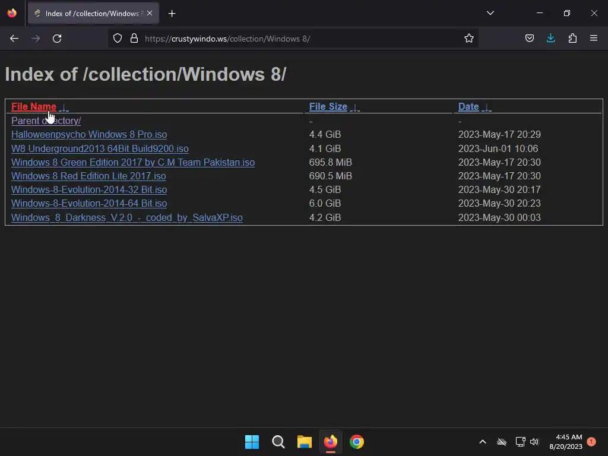Click the date 2023-Jun-01 10:06
Viewport: 608px width, 456px height.
point(498,148)
